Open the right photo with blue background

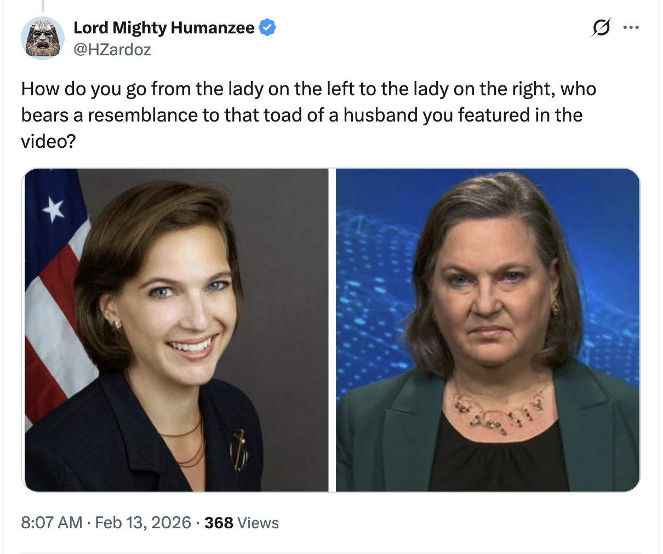coord(488,330)
